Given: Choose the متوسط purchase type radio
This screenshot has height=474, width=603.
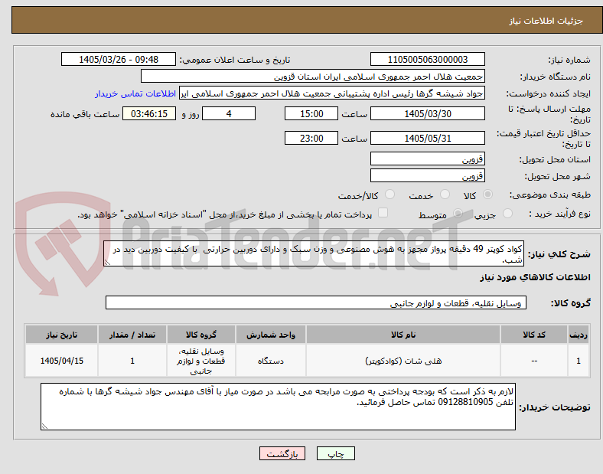Looking at the screenshot, I should 458,213.
